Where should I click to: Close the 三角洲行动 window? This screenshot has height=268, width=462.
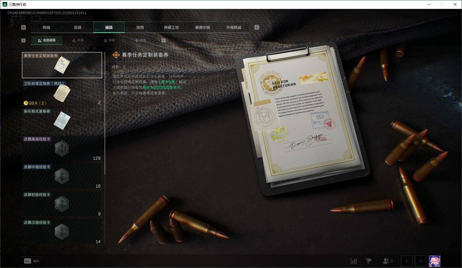tap(455, 4)
